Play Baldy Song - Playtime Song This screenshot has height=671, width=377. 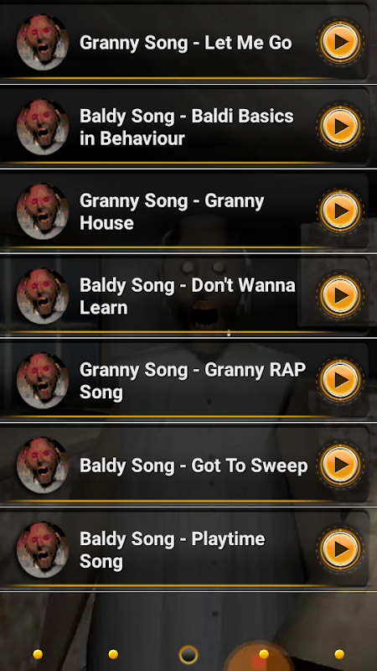341,549
